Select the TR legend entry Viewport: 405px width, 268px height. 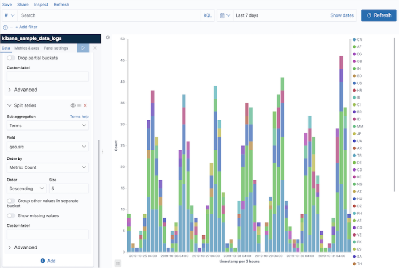coord(358,156)
